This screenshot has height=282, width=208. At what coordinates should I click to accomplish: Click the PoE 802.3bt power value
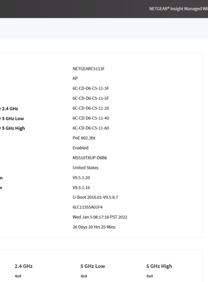tap(84, 138)
